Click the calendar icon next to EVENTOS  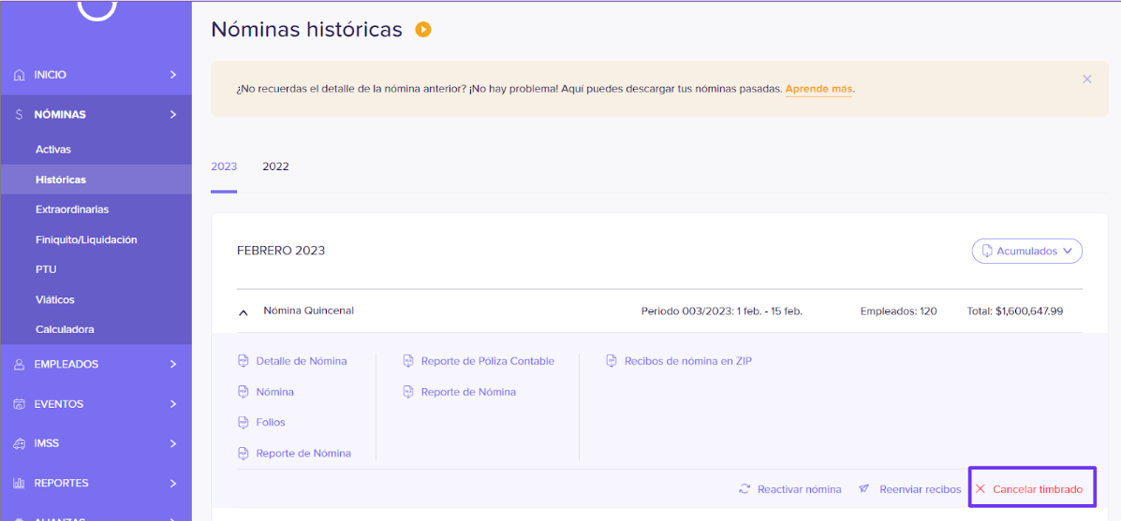[20, 404]
